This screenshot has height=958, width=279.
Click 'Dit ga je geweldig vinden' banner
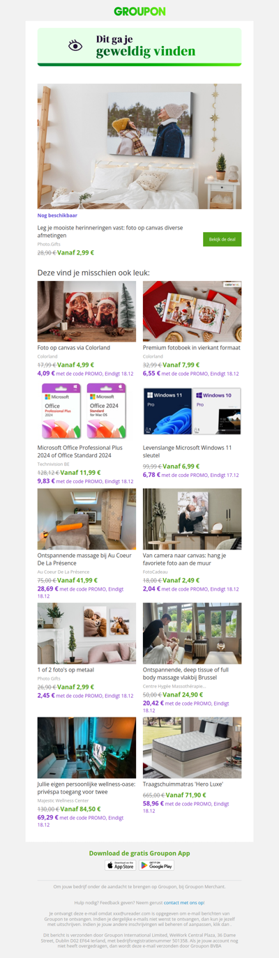pos(139,46)
